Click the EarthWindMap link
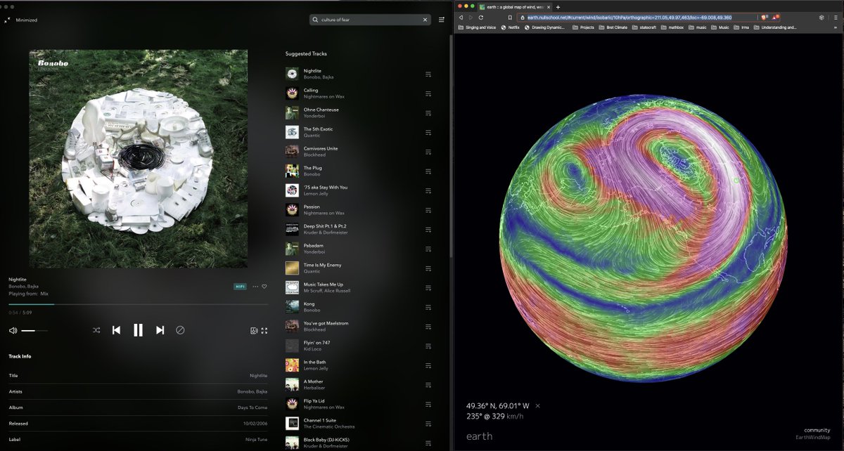 (814, 438)
